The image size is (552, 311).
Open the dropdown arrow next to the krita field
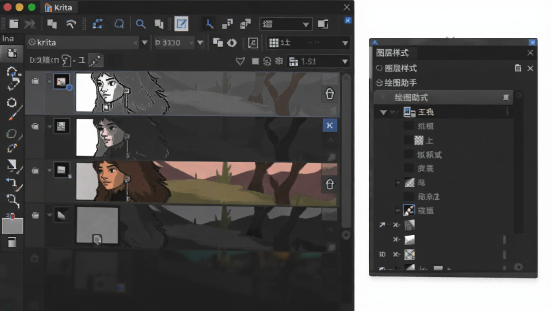[x=144, y=43]
